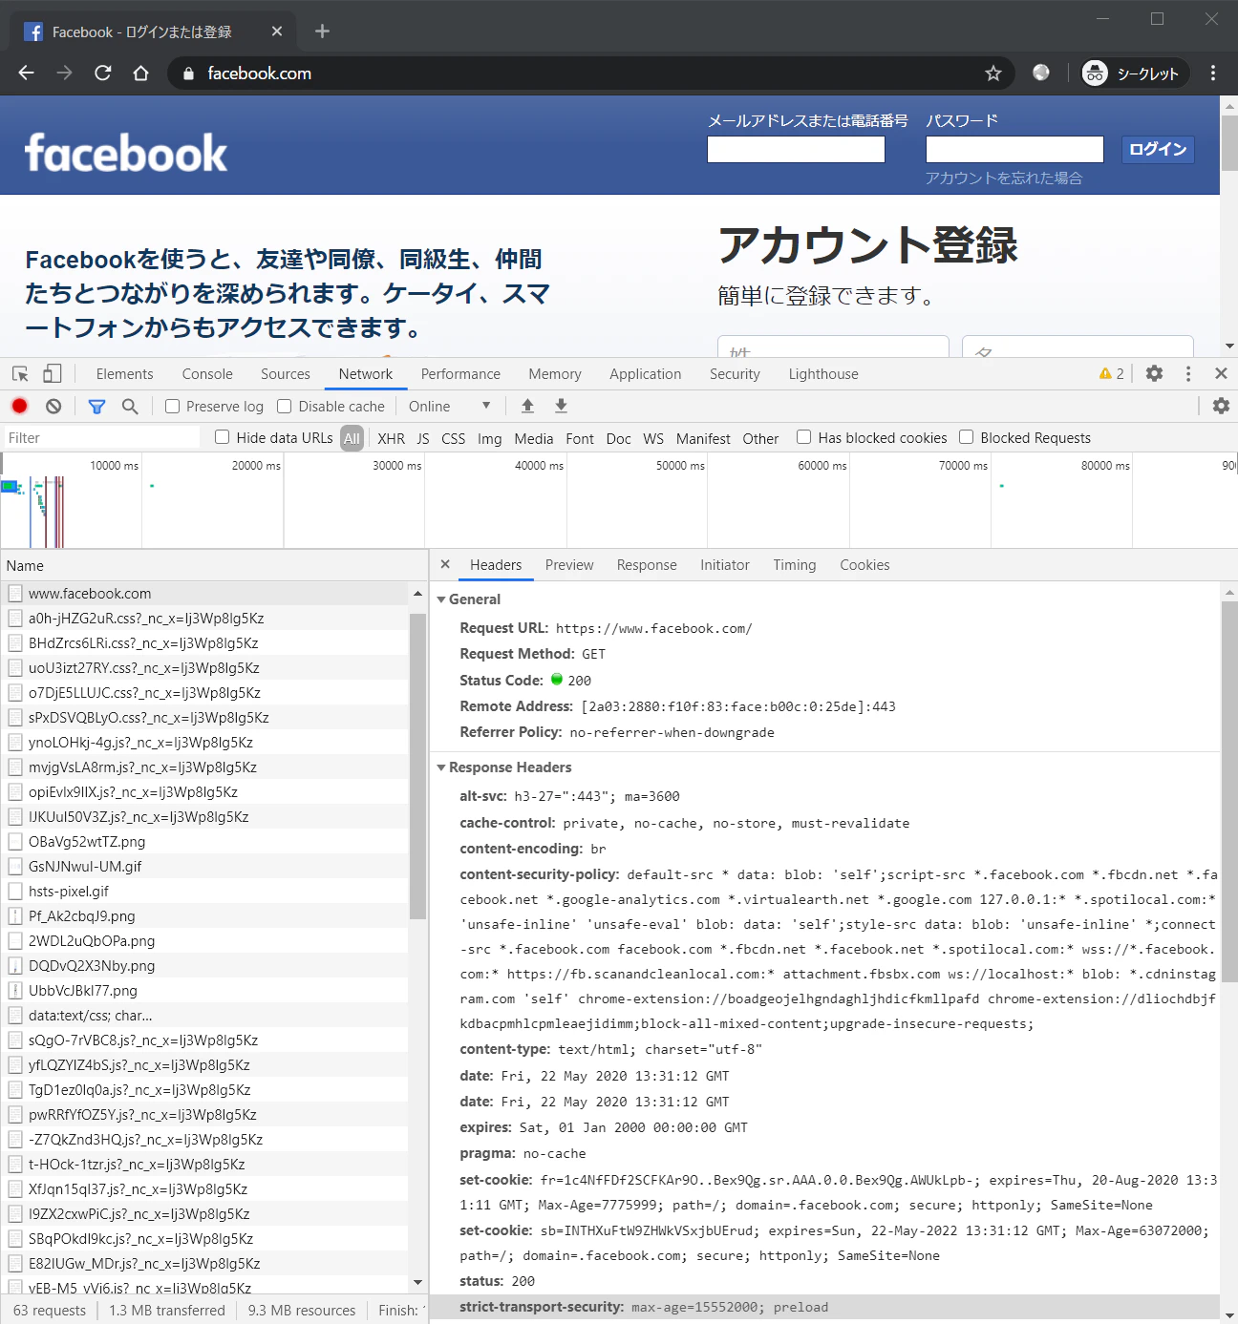Open the Performance tab
Viewport: 1238px width, 1324px height.
(x=460, y=374)
